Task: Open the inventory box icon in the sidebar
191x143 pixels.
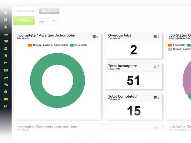Action: [6, 41]
